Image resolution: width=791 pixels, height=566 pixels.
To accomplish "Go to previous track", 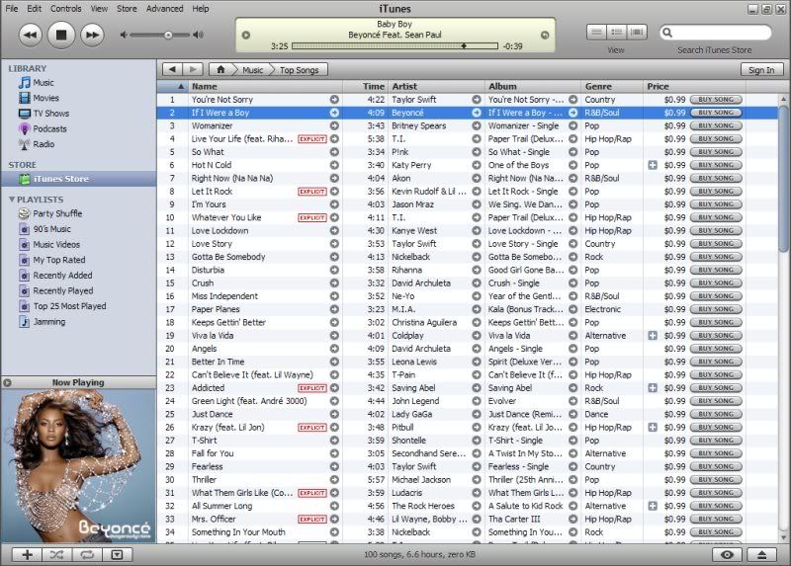I will (x=30, y=35).
